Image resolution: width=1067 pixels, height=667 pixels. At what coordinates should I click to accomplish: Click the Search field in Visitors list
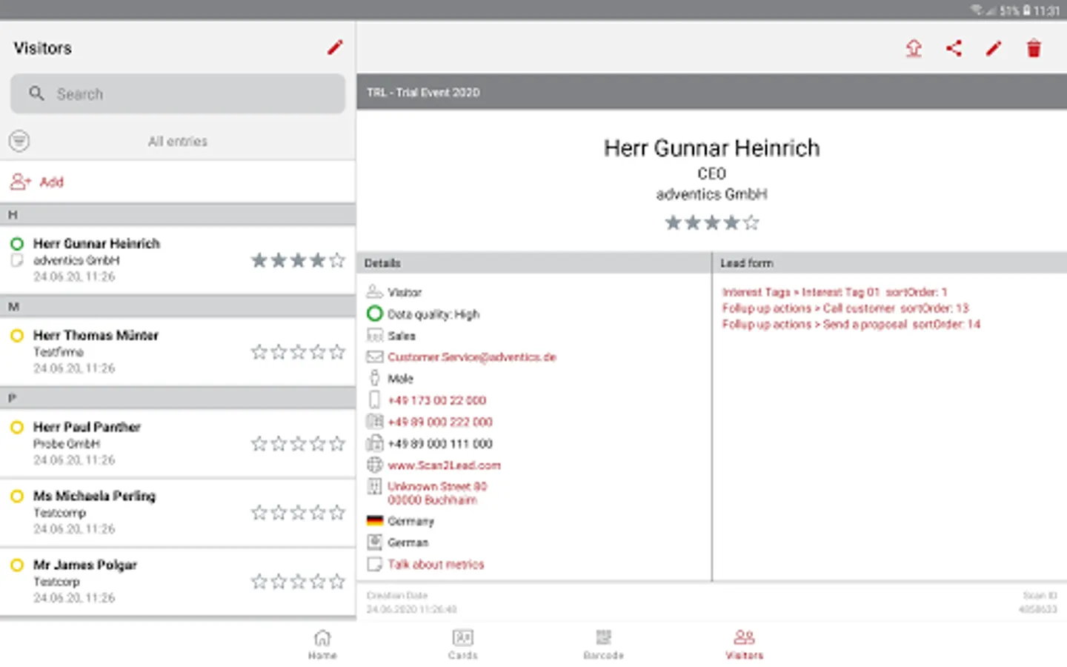[x=178, y=93]
